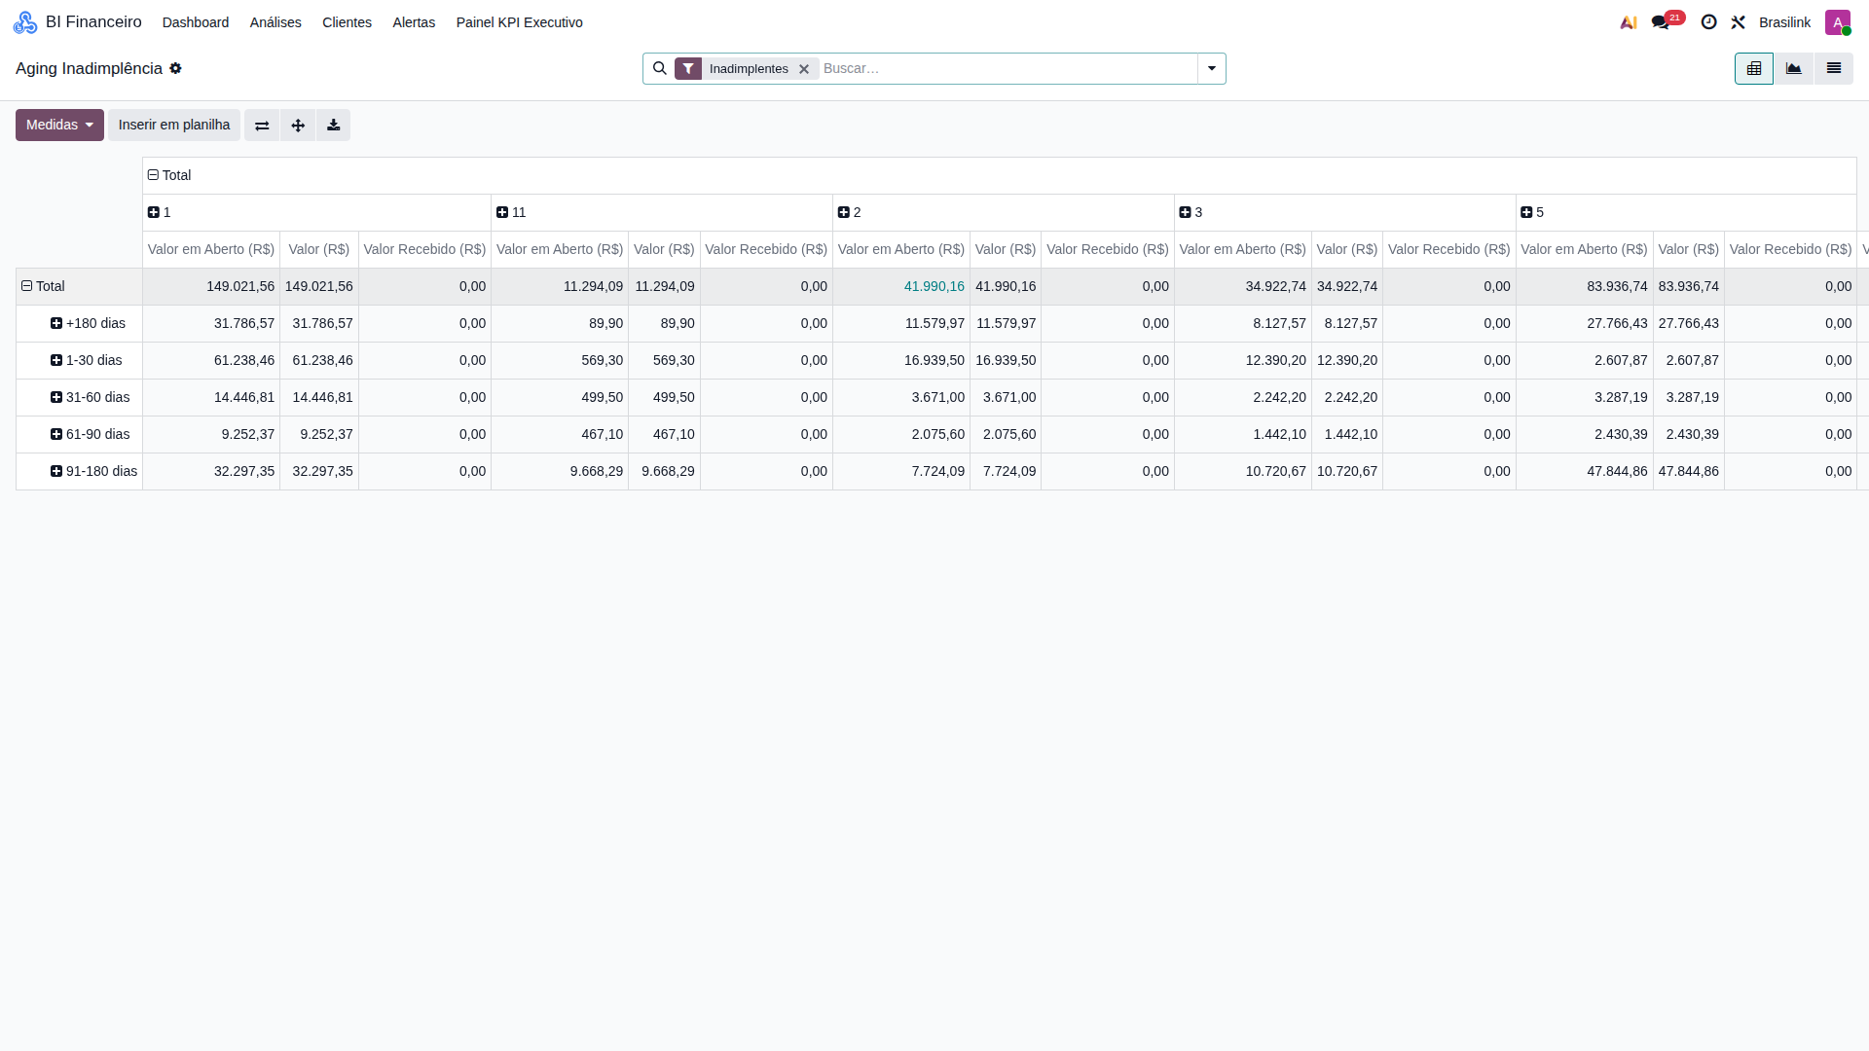
Task: Toggle the search options dropdown arrow
Action: click(x=1212, y=69)
